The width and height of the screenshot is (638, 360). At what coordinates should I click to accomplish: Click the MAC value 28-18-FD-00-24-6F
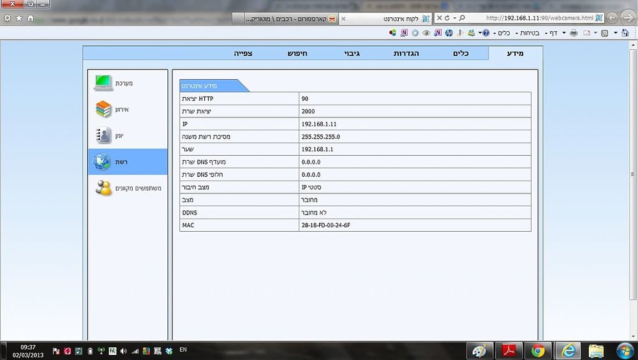click(325, 225)
